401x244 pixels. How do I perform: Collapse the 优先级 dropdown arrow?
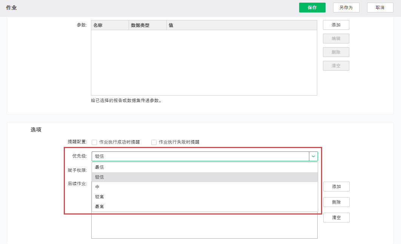pos(313,156)
